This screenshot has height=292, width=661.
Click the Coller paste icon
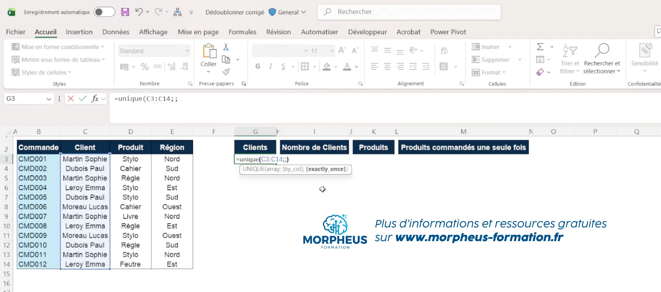[209, 52]
